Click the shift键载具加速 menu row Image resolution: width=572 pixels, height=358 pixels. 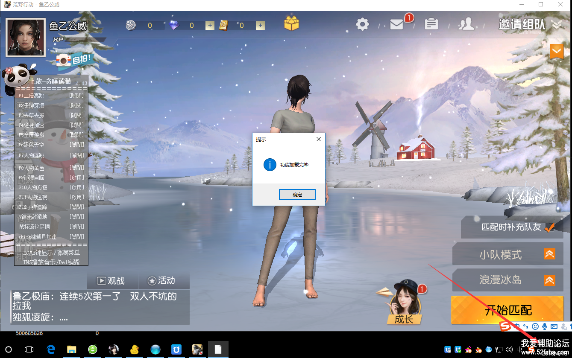[51, 237]
